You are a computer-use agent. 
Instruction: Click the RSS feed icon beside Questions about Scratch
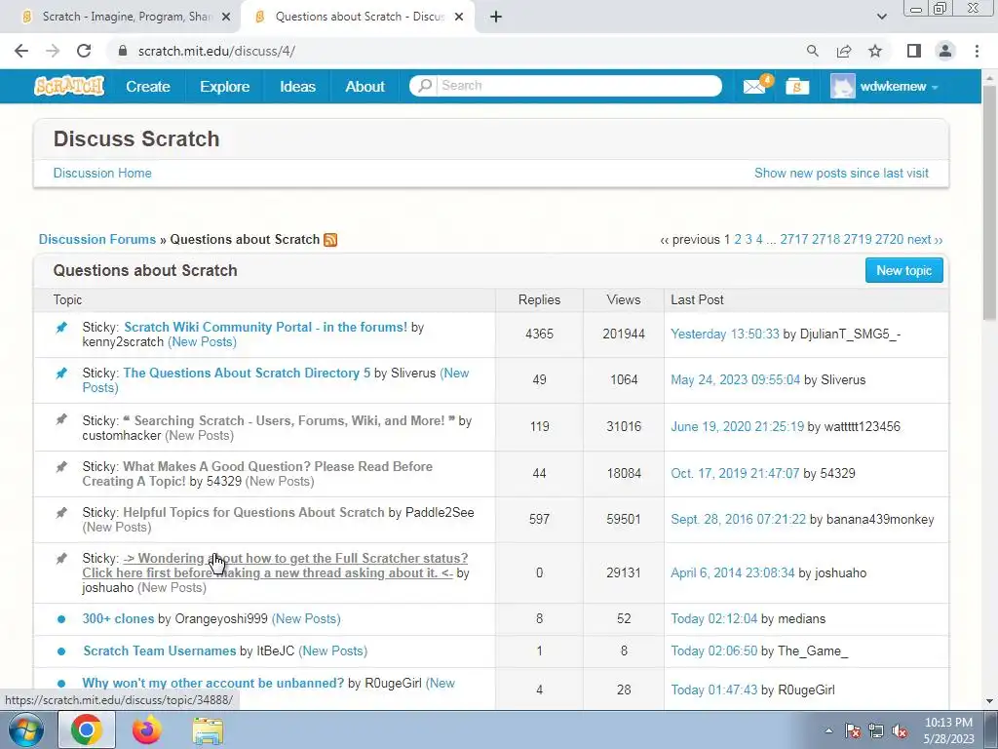pos(330,240)
